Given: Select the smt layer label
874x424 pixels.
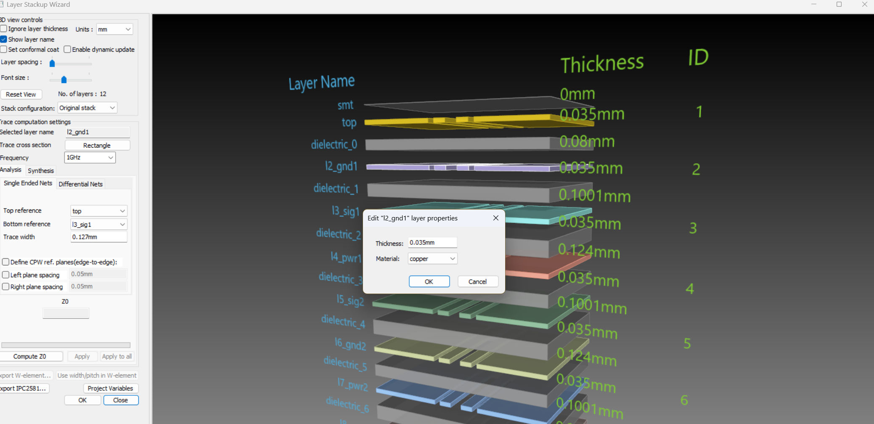Looking at the screenshot, I should pos(345,105).
